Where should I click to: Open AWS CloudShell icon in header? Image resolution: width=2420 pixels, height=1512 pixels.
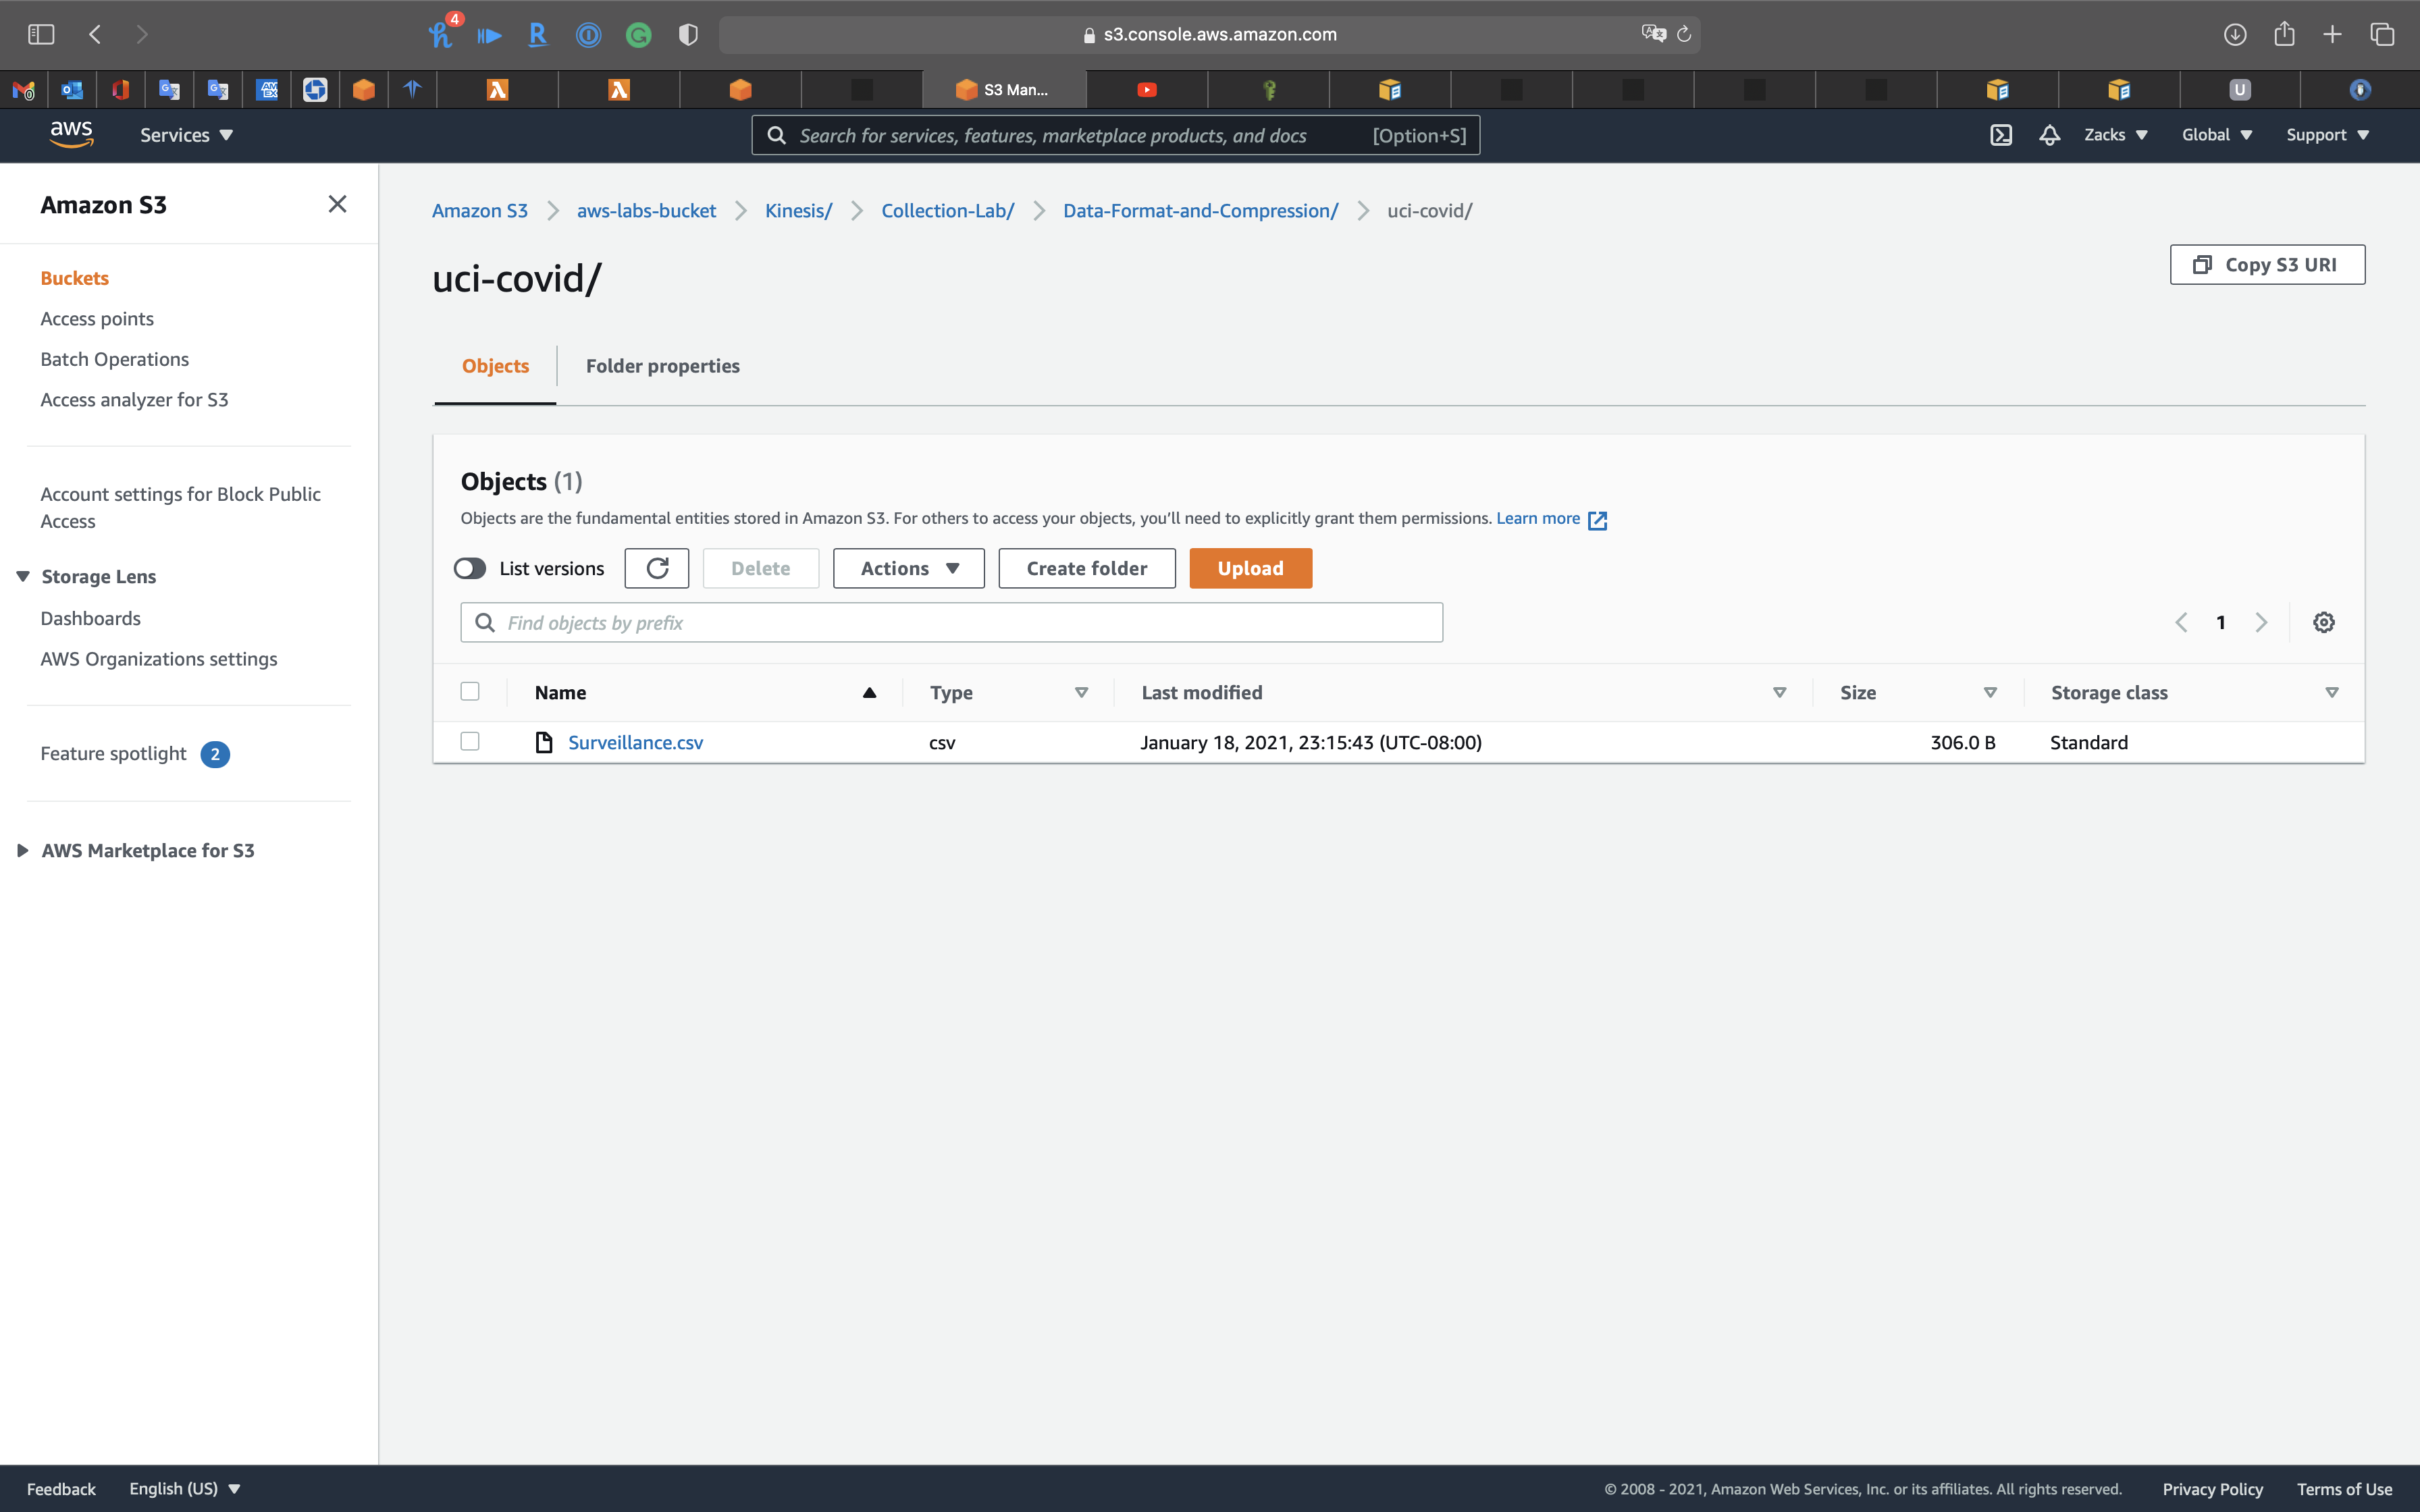pos(2000,135)
